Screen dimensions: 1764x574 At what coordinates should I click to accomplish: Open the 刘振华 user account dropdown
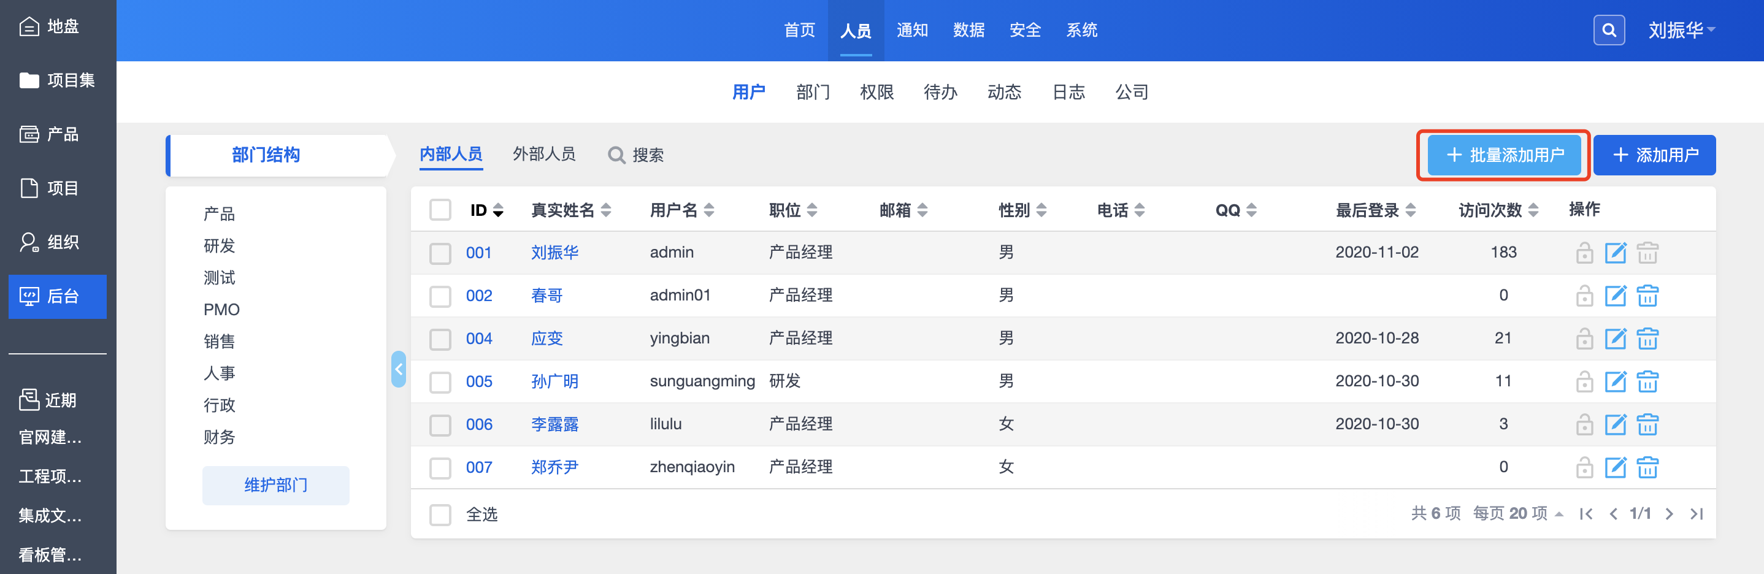pos(1681,30)
